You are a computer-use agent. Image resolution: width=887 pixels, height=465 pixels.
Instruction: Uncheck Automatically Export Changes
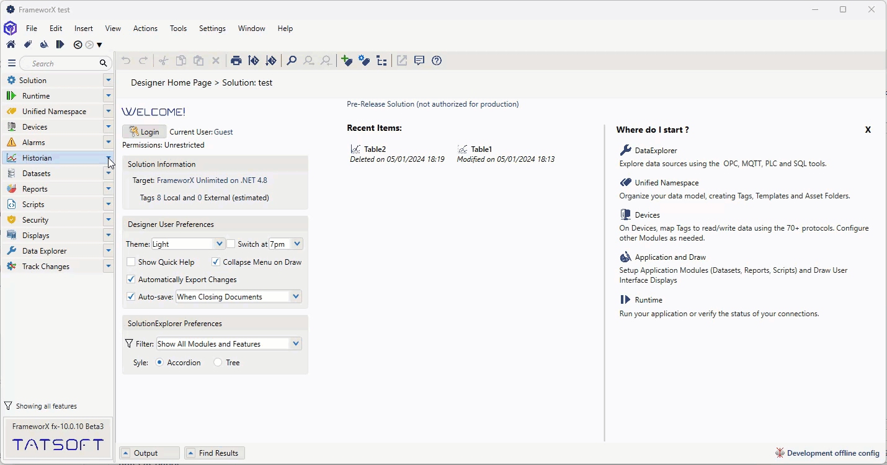131,280
